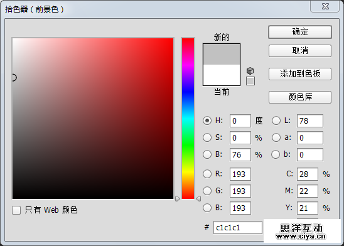The height and width of the screenshot is (246, 344).
Task: Click the C cyan field showing 28
Action: pyautogui.click(x=308, y=174)
